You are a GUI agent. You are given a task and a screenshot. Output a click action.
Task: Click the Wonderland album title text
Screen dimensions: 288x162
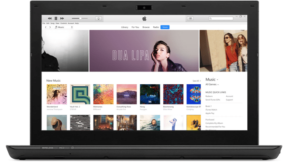tap(52, 107)
